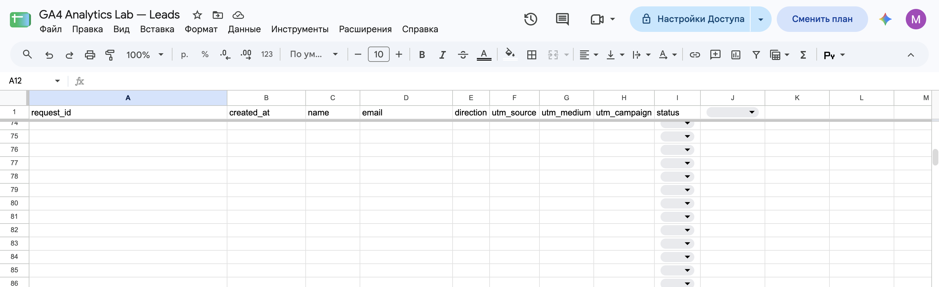The image size is (939, 287).
Task: Open the dropdown chip in cell J1
Action: click(x=732, y=112)
